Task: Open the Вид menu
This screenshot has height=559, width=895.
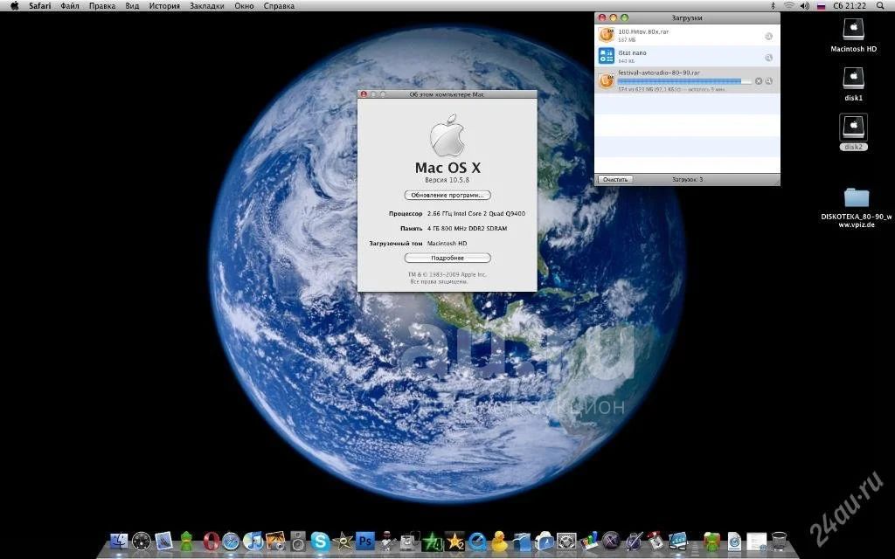Action: (x=133, y=6)
